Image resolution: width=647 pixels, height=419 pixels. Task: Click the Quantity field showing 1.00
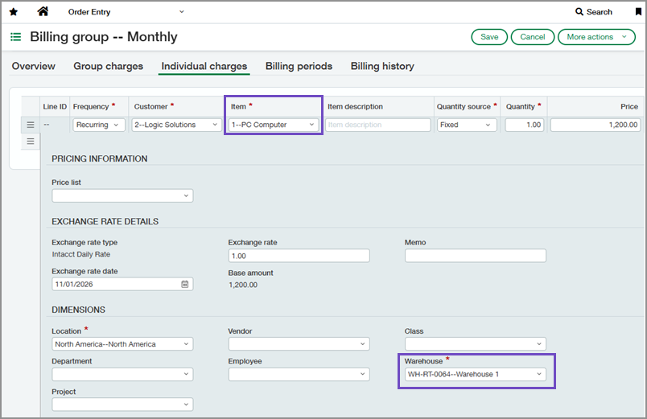[x=525, y=125]
